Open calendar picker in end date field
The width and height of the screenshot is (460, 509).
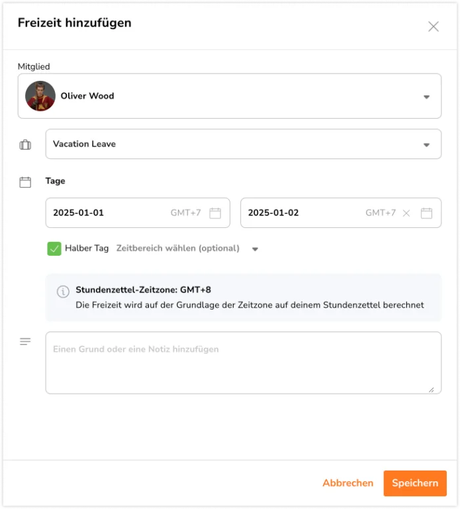426,213
